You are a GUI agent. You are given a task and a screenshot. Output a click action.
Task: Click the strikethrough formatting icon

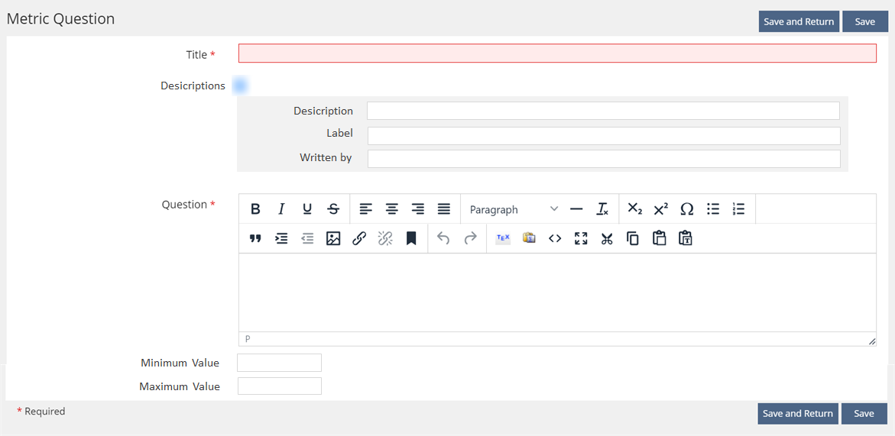tap(333, 209)
